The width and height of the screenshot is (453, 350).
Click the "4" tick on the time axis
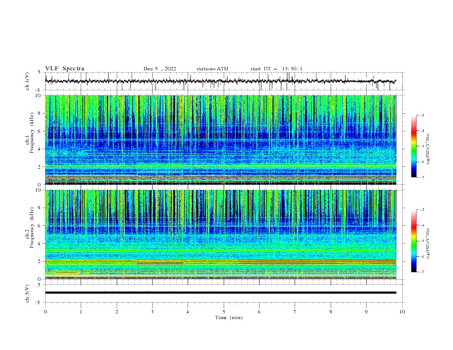pyautogui.click(x=188, y=312)
